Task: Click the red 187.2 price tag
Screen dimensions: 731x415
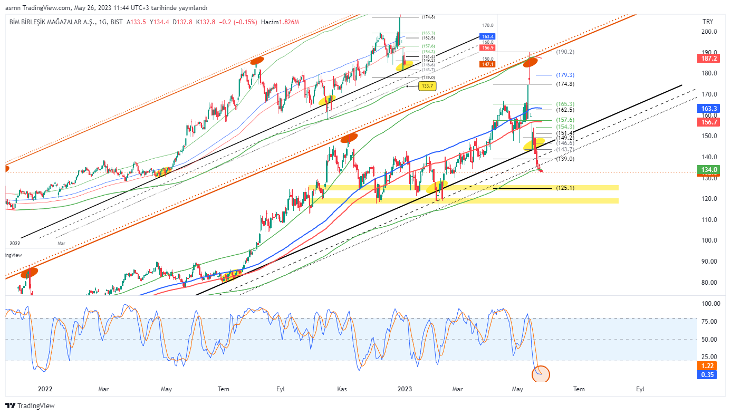Action: pos(709,58)
